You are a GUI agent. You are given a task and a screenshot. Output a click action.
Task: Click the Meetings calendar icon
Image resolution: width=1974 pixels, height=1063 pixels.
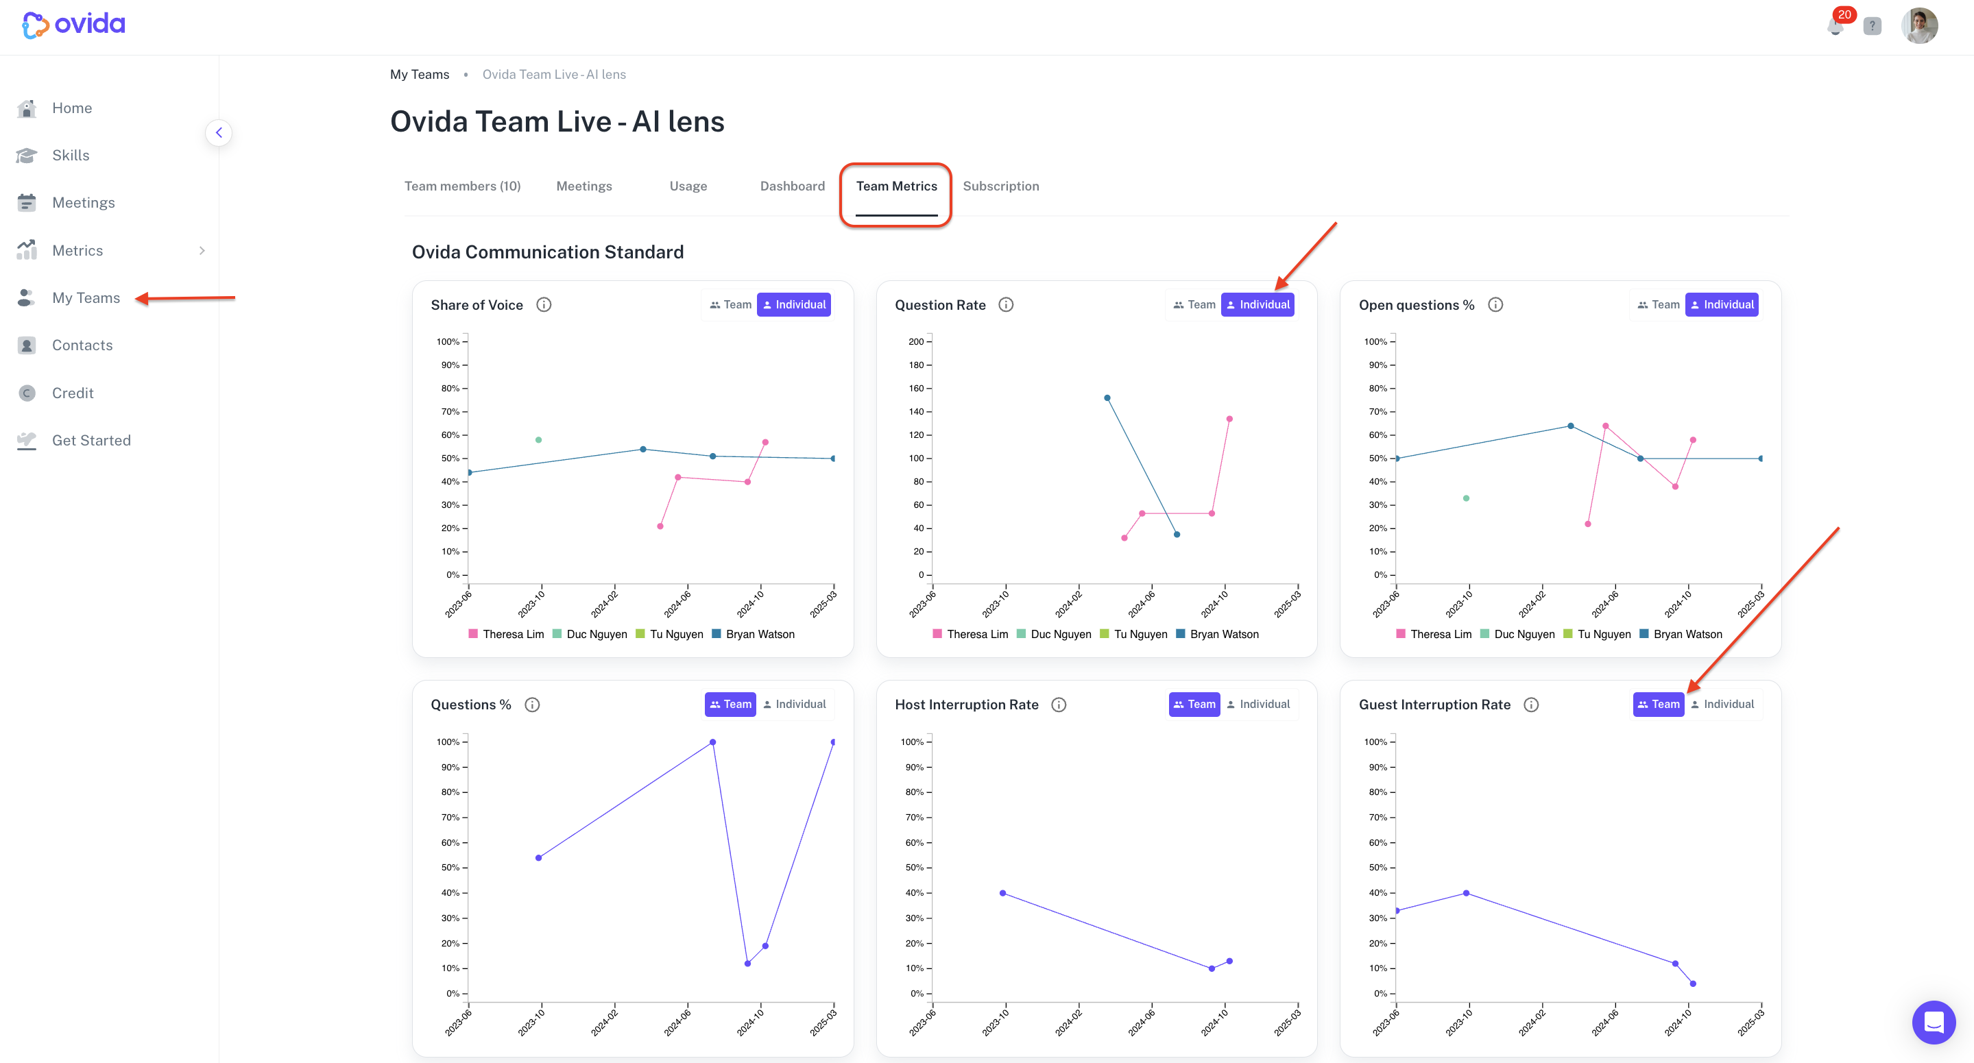pos(27,203)
